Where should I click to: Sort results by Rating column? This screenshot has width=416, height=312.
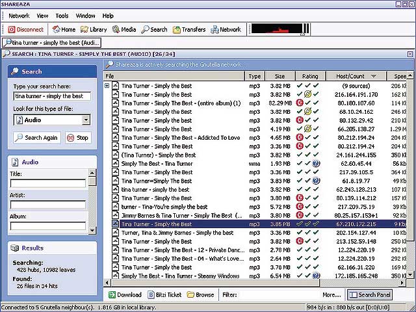(x=310, y=76)
